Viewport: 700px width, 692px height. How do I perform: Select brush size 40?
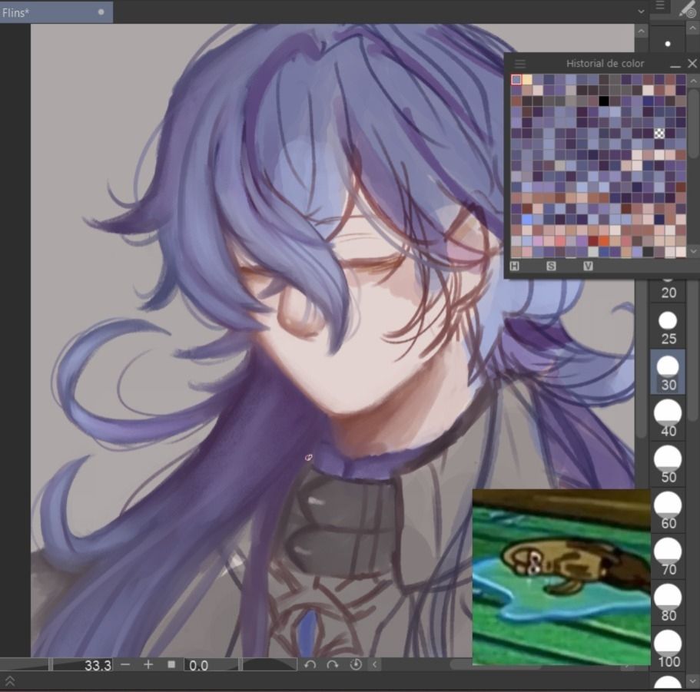click(668, 419)
